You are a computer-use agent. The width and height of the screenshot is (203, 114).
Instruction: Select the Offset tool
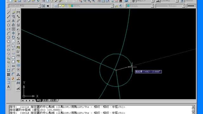13,25
